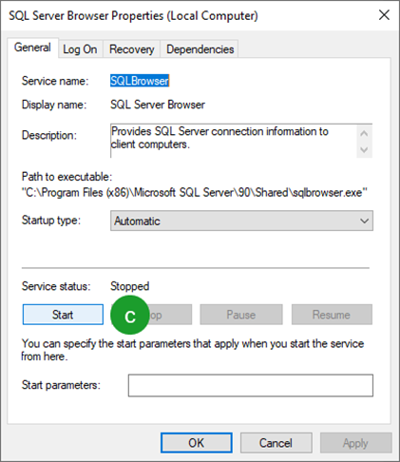400x462 pixels.
Task: Go to the General tab
Action: click(32, 48)
